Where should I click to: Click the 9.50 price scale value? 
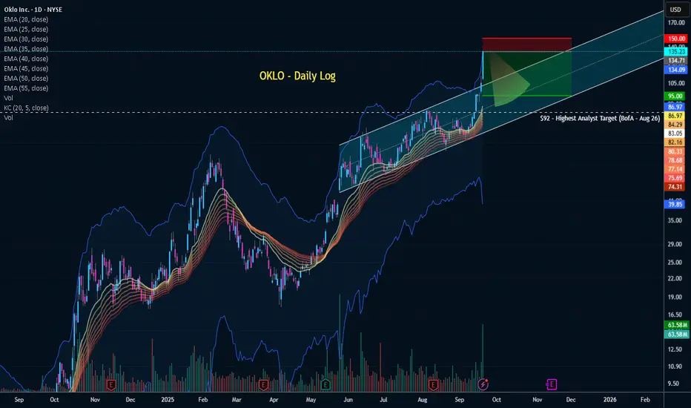coord(673,384)
